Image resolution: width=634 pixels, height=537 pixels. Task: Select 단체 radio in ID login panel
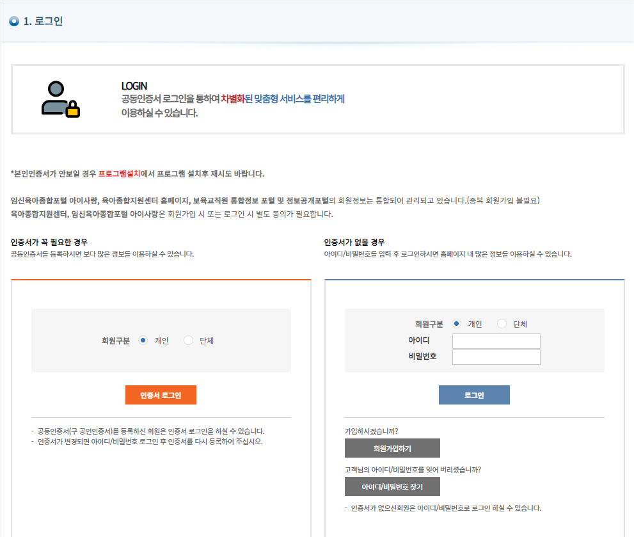[502, 324]
